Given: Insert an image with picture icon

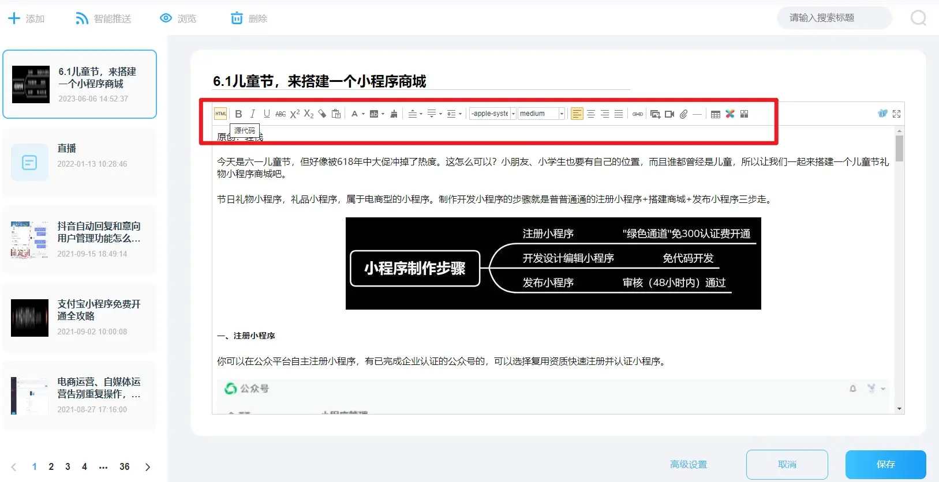Looking at the screenshot, I should click(x=655, y=114).
